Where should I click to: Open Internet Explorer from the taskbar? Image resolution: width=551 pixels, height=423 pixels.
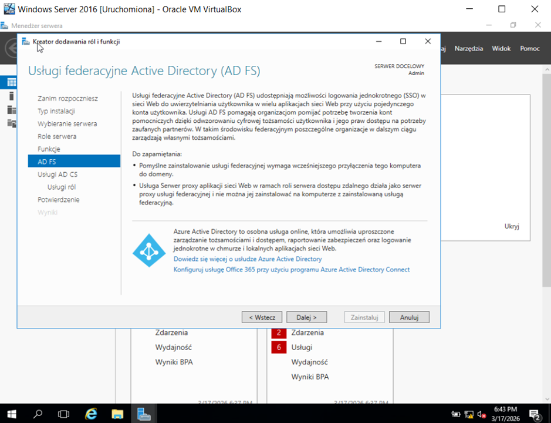click(91, 414)
